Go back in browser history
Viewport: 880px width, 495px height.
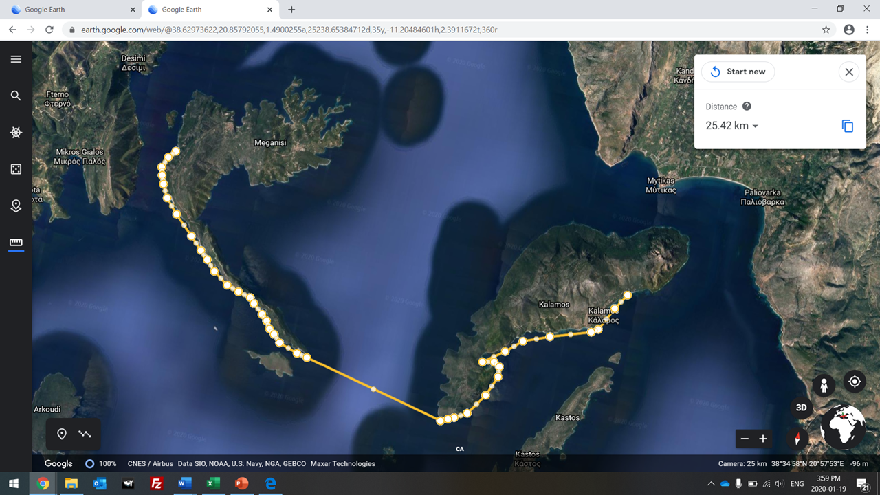click(x=12, y=30)
